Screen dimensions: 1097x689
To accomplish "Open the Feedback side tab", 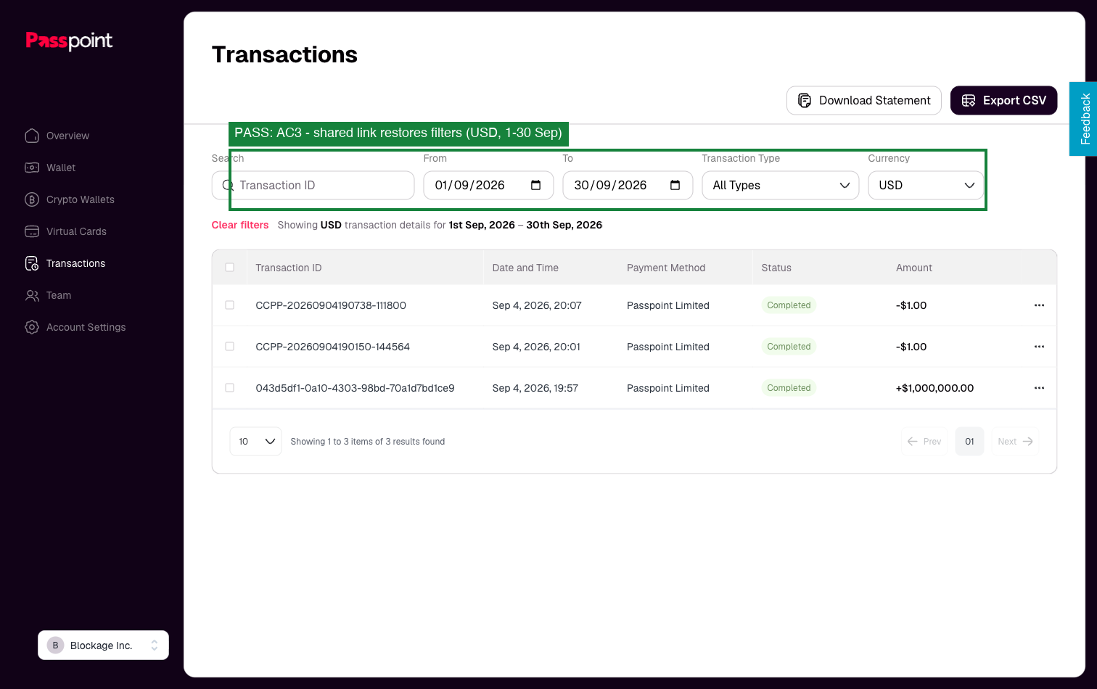I will pos(1083,119).
